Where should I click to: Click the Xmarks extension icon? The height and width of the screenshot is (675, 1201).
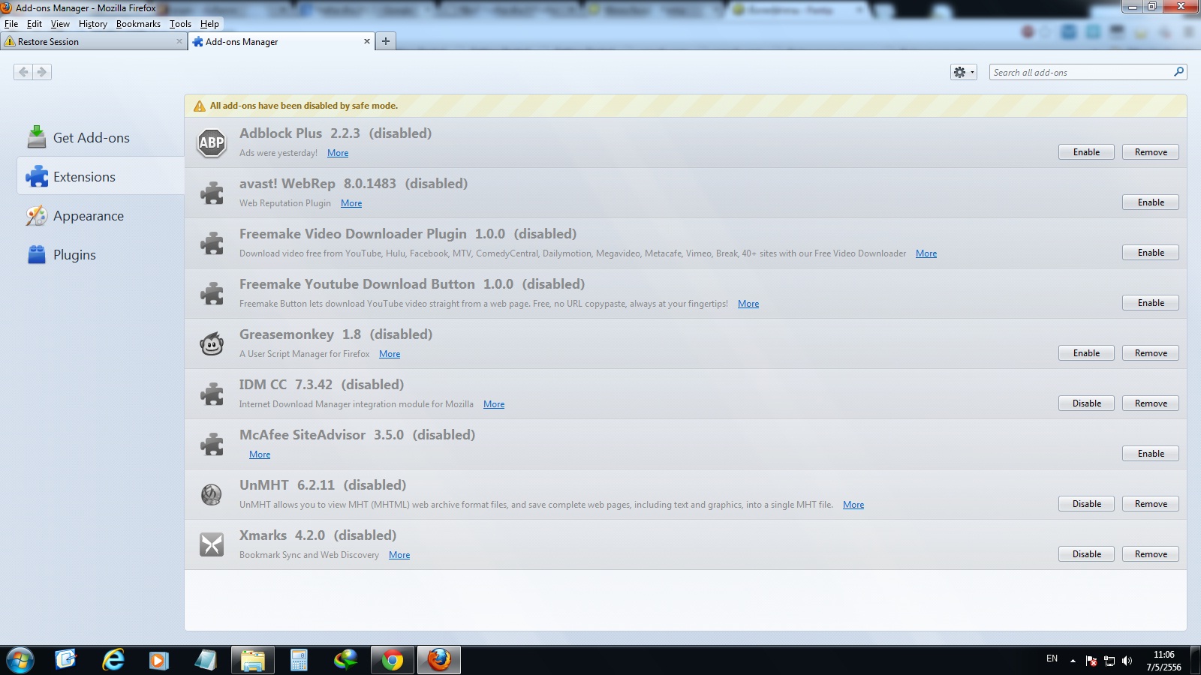[212, 544]
